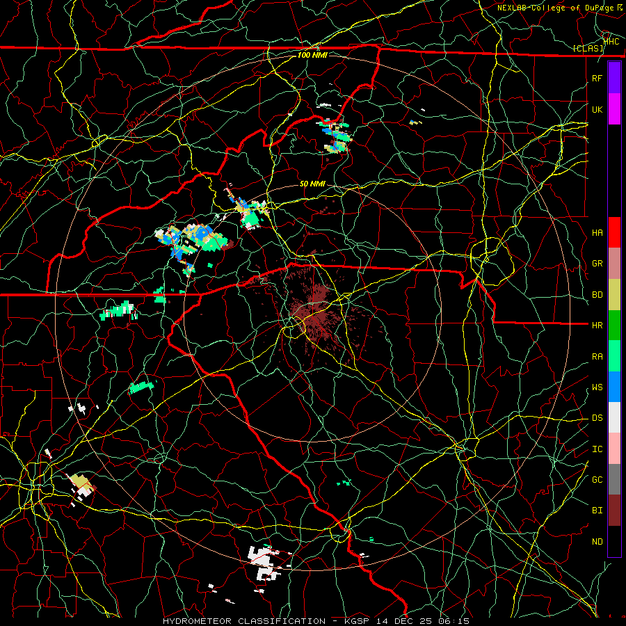Screen dimensions: 626x626
Task: Select the olive-yellow BD legend swatch
Action: point(614,294)
